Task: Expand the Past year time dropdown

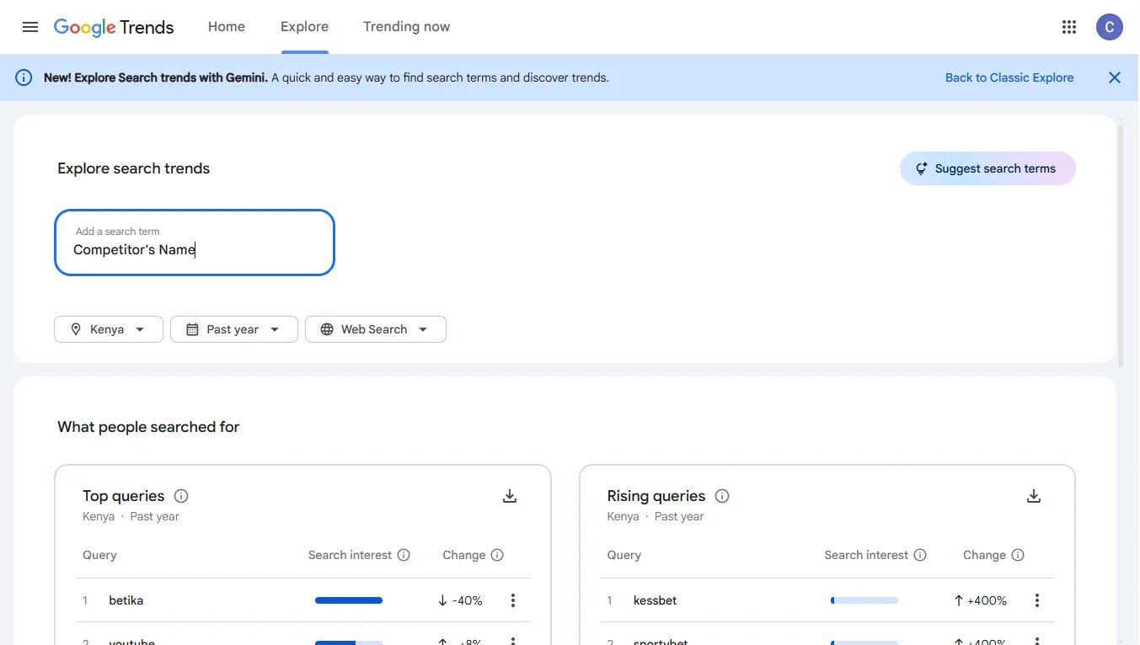Action: point(234,329)
